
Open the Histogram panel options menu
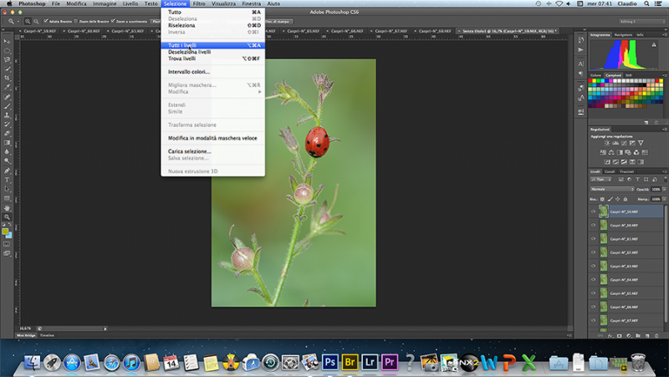[664, 34]
